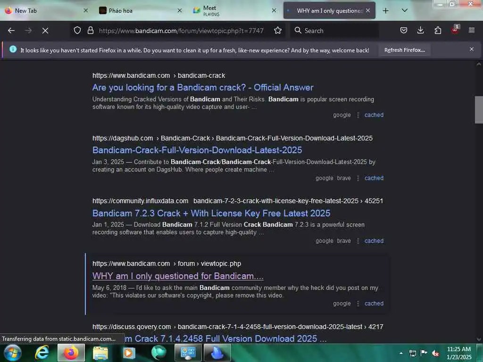This screenshot has height=362, width=483.
Task: Open the Firefox application menu
Action: (472, 31)
